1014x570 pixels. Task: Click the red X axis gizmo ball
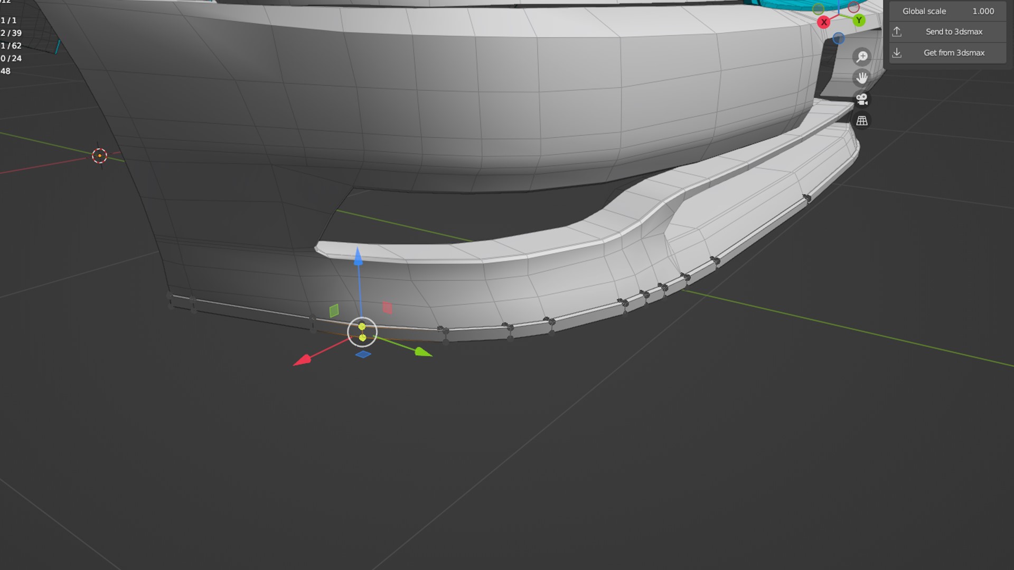tap(823, 22)
